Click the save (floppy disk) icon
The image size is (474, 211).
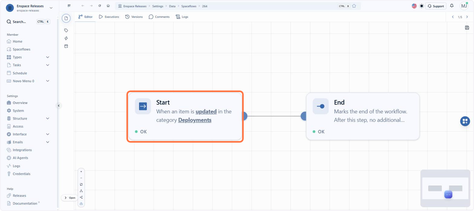coord(467,28)
